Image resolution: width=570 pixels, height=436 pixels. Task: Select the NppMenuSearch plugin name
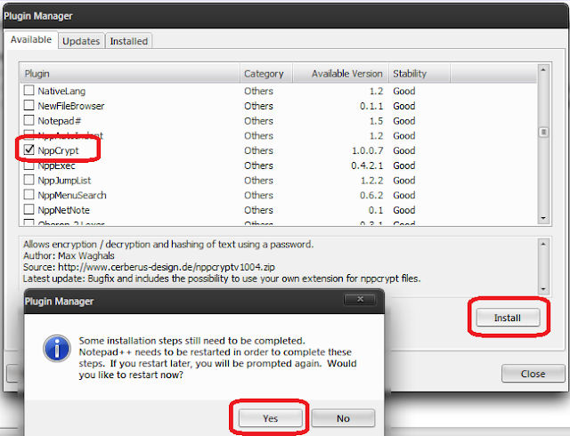pos(72,195)
